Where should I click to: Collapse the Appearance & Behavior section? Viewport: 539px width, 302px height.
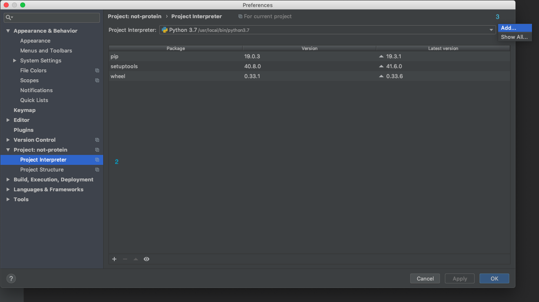click(8, 31)
